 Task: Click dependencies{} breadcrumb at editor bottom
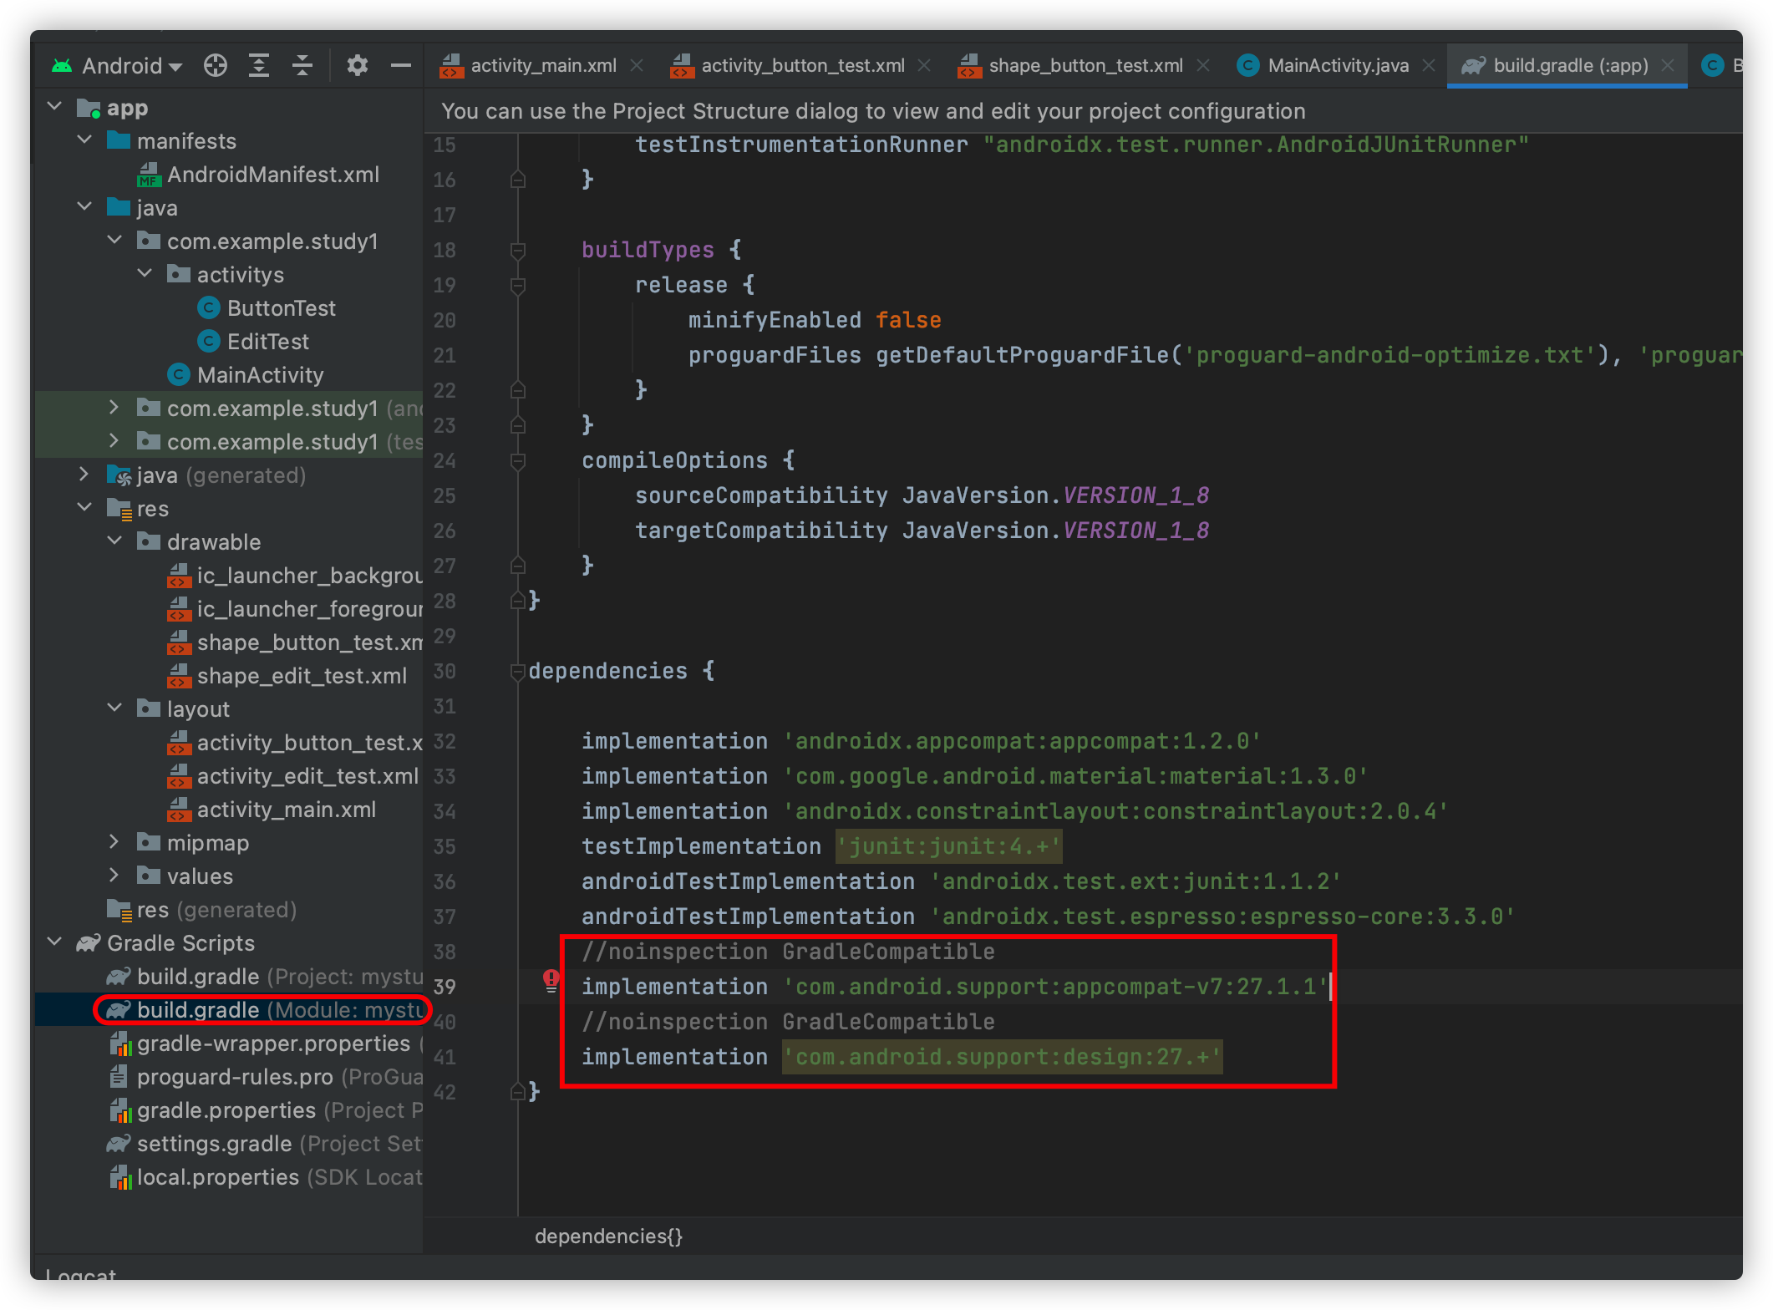tap(608, 1236)
